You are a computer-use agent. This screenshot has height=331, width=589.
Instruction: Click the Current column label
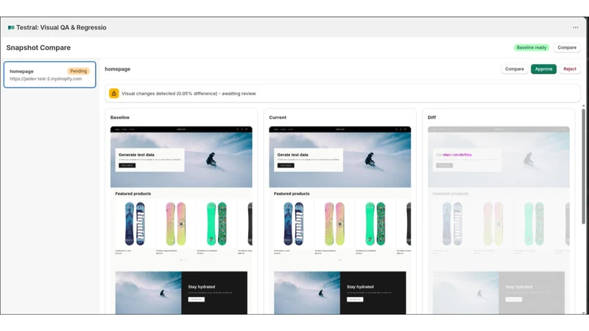point(278,118)
